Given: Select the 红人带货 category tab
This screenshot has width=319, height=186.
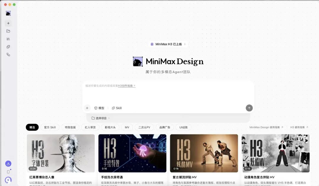Looking at the screenshot, I should click(x=90, y=127).
